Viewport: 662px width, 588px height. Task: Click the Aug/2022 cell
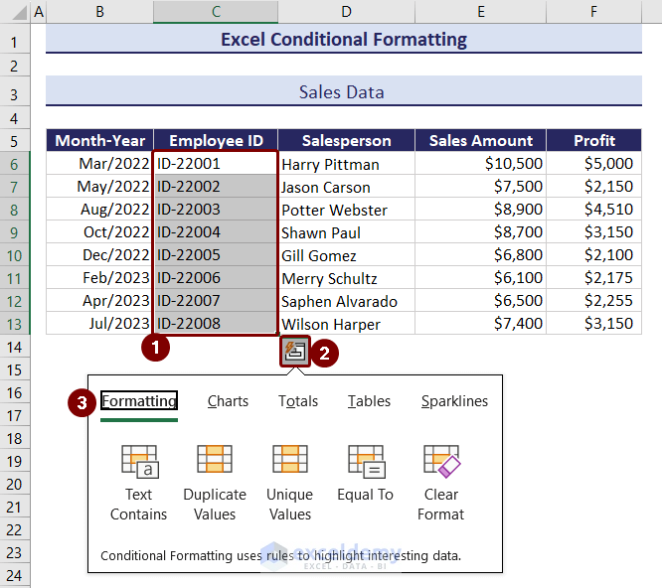click(99, 209)
